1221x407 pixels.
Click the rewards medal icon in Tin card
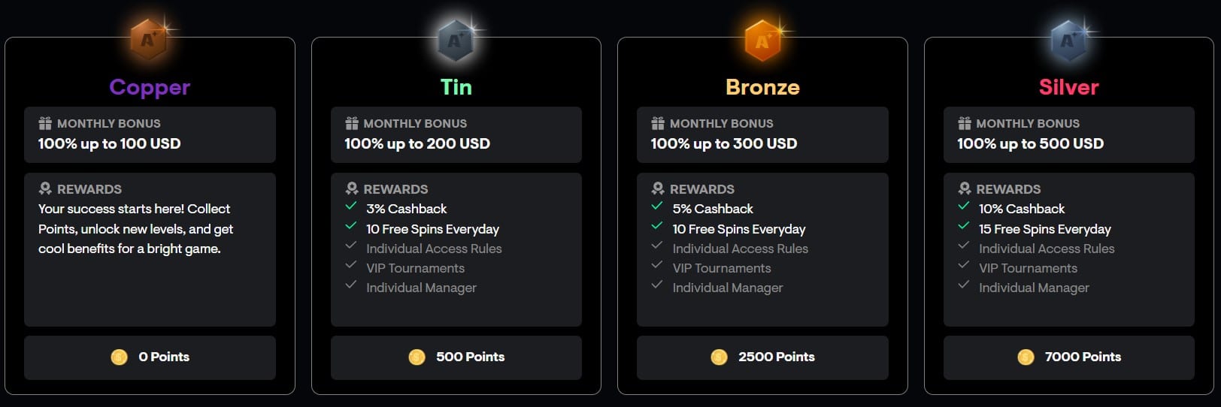point(352,188)
